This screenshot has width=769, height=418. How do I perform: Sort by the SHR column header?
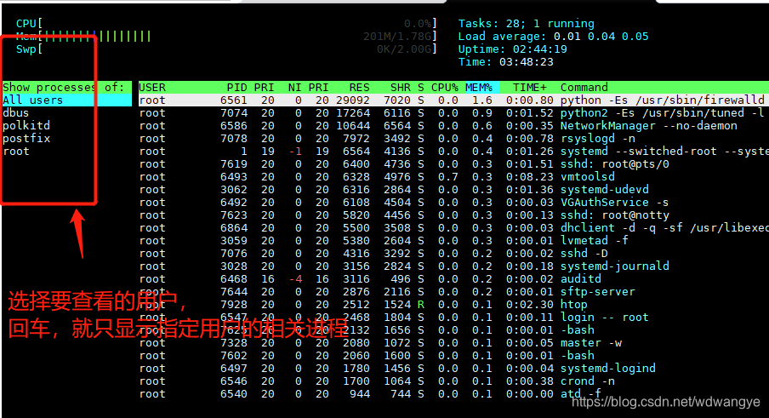pos(400,88)
